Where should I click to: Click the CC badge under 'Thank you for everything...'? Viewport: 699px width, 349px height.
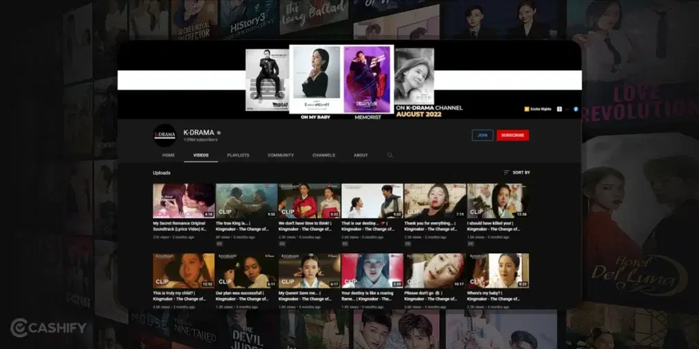[408, 243]
